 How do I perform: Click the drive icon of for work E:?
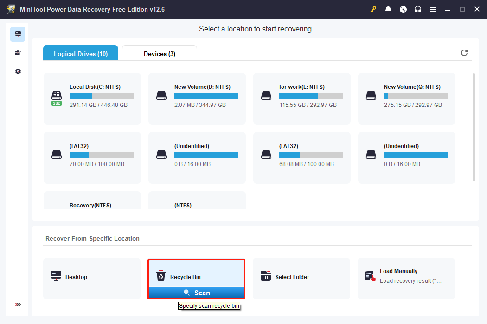pos(266,95)
